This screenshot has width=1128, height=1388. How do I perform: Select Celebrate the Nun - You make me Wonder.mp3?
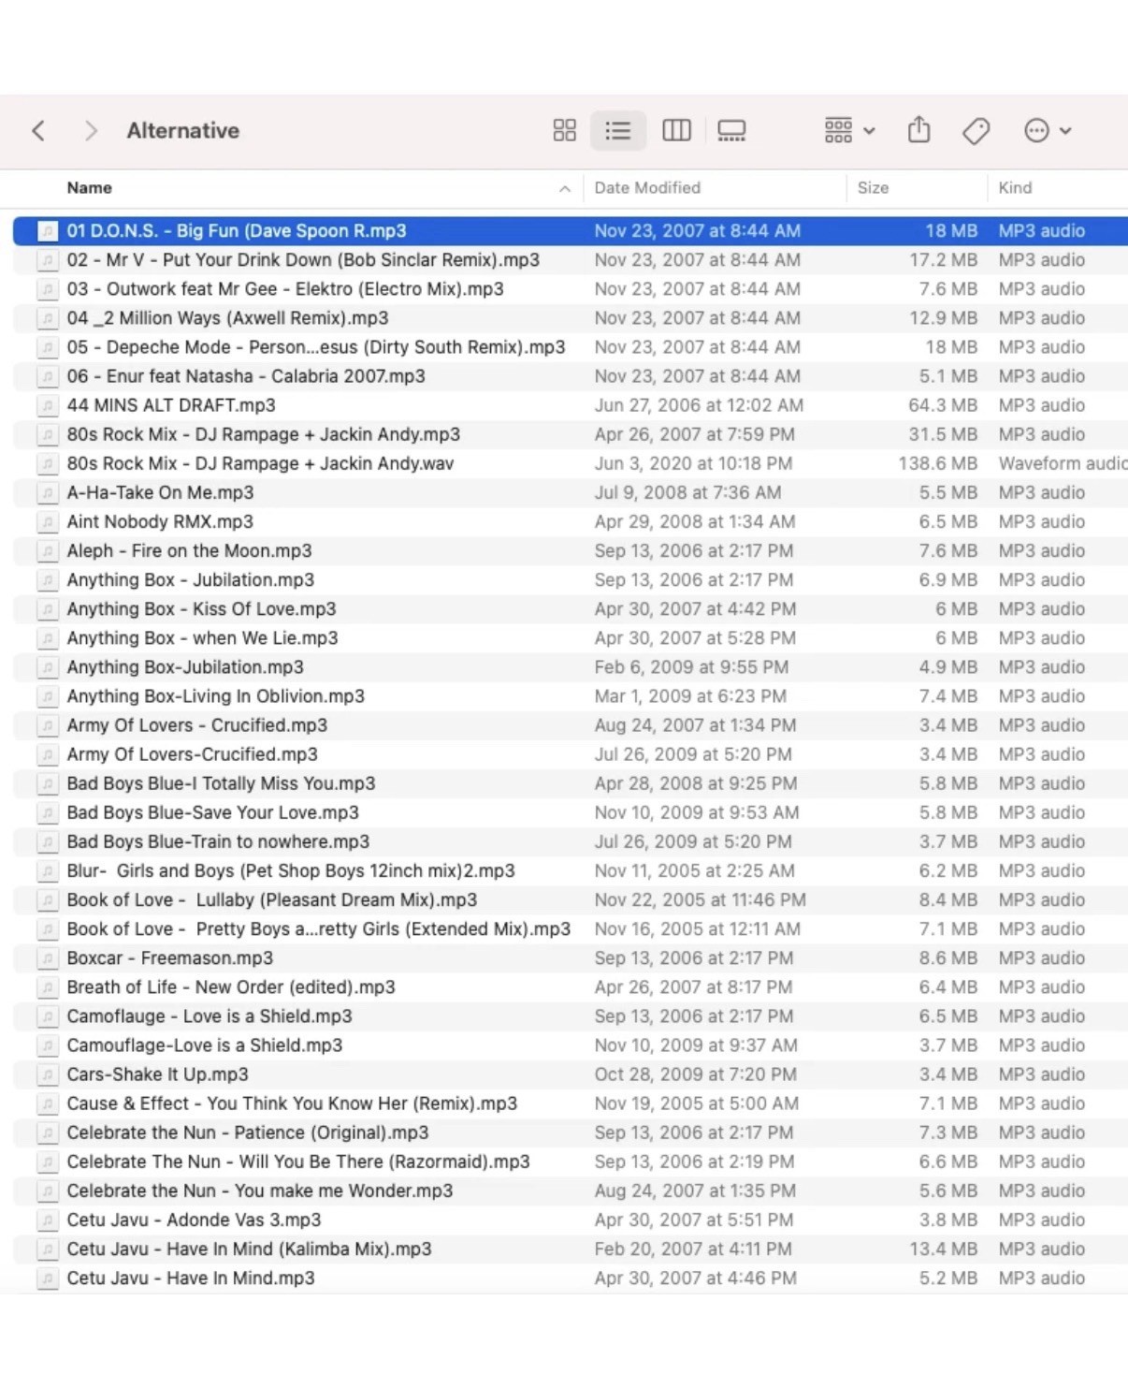coord(260,1191)
